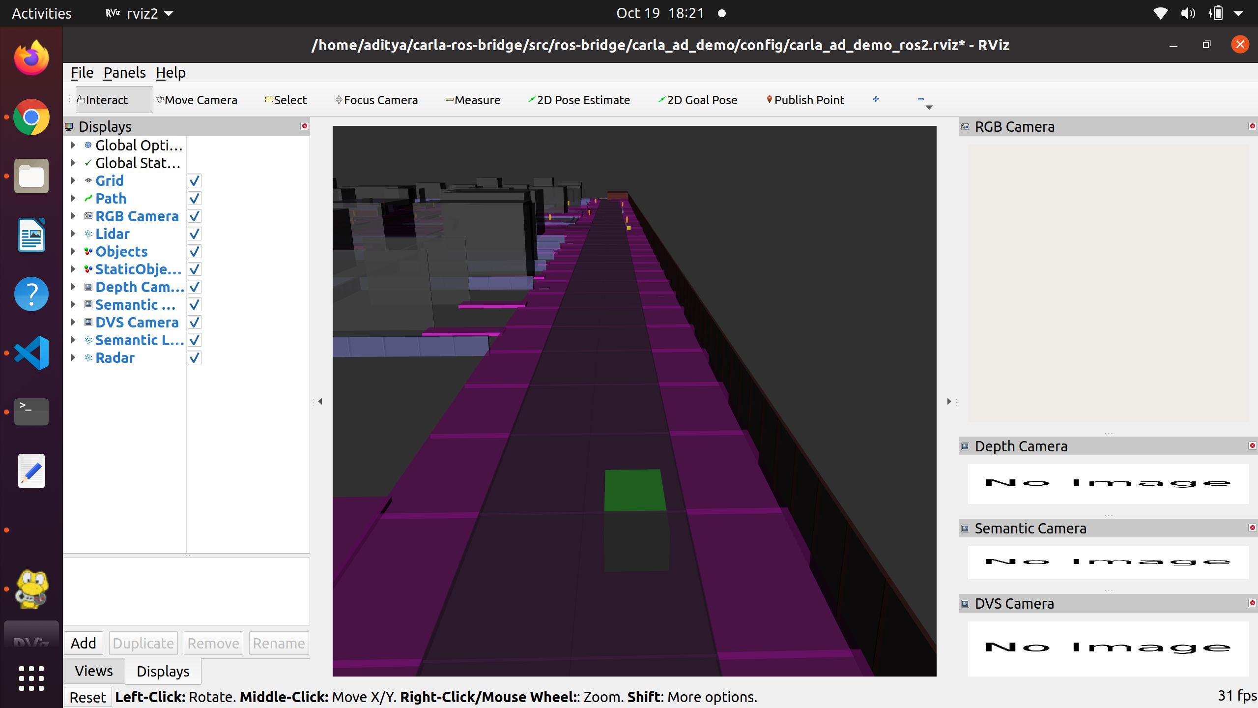Open Firefox from the dock
Viewport: 1258px width, 708px height.
31,58
